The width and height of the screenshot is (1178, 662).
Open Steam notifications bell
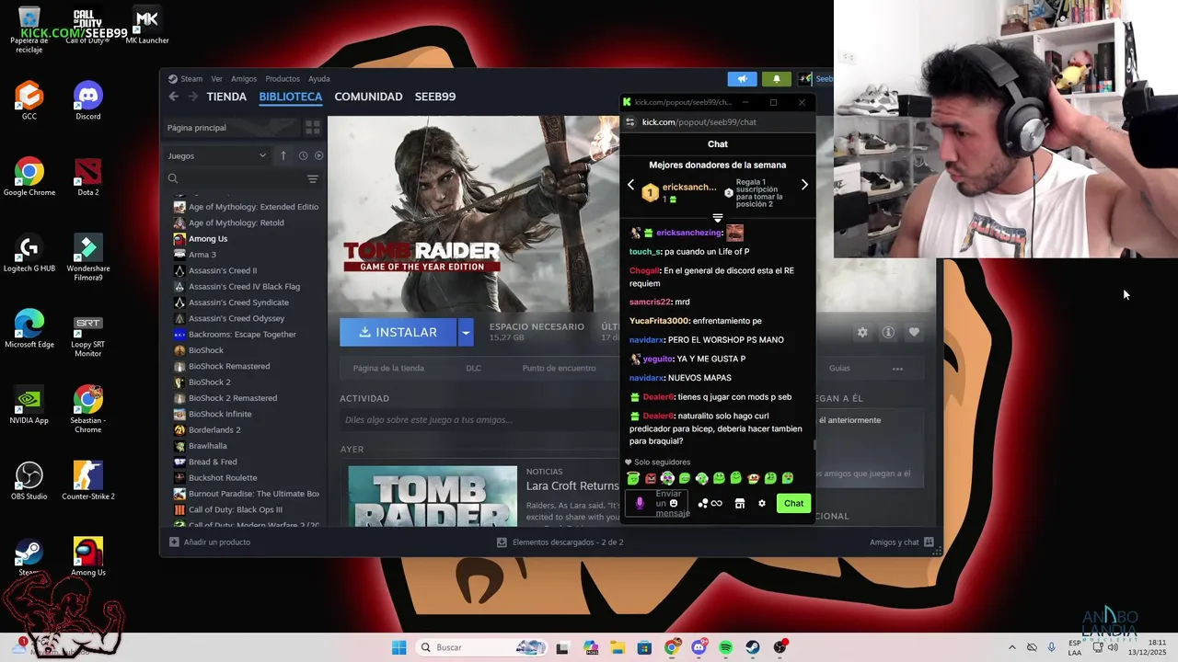[776, 79]
